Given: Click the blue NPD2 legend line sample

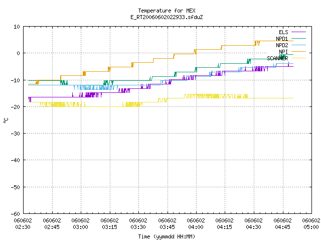Looking at the screenshot, I should (298, 45).
